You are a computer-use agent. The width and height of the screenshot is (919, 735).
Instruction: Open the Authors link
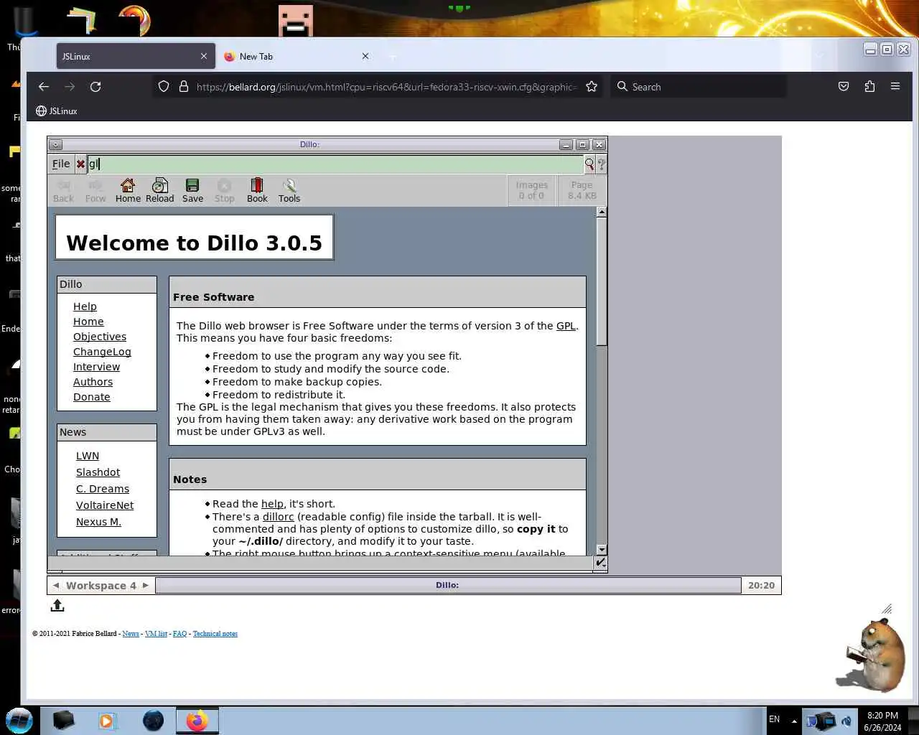pos(93,382)
